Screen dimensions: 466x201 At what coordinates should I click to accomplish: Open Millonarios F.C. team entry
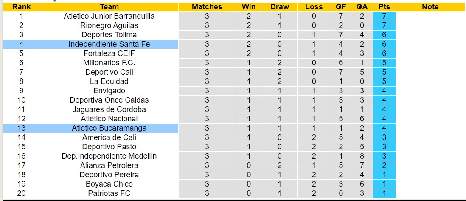(x=109, y=63)
